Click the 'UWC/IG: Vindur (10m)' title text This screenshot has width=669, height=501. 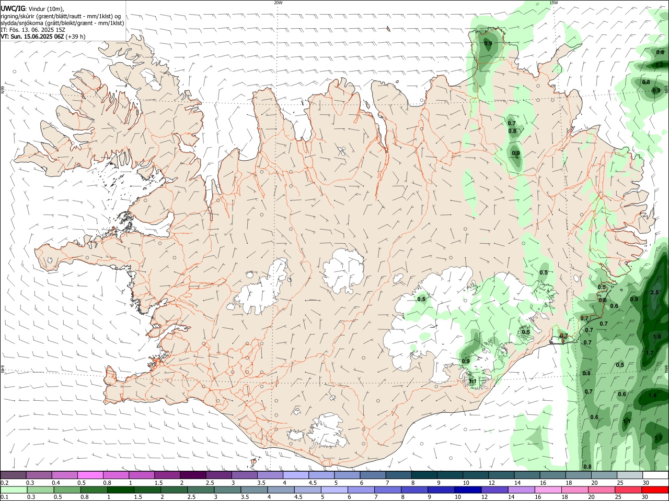pyautogui.click(x=32, y=8)
